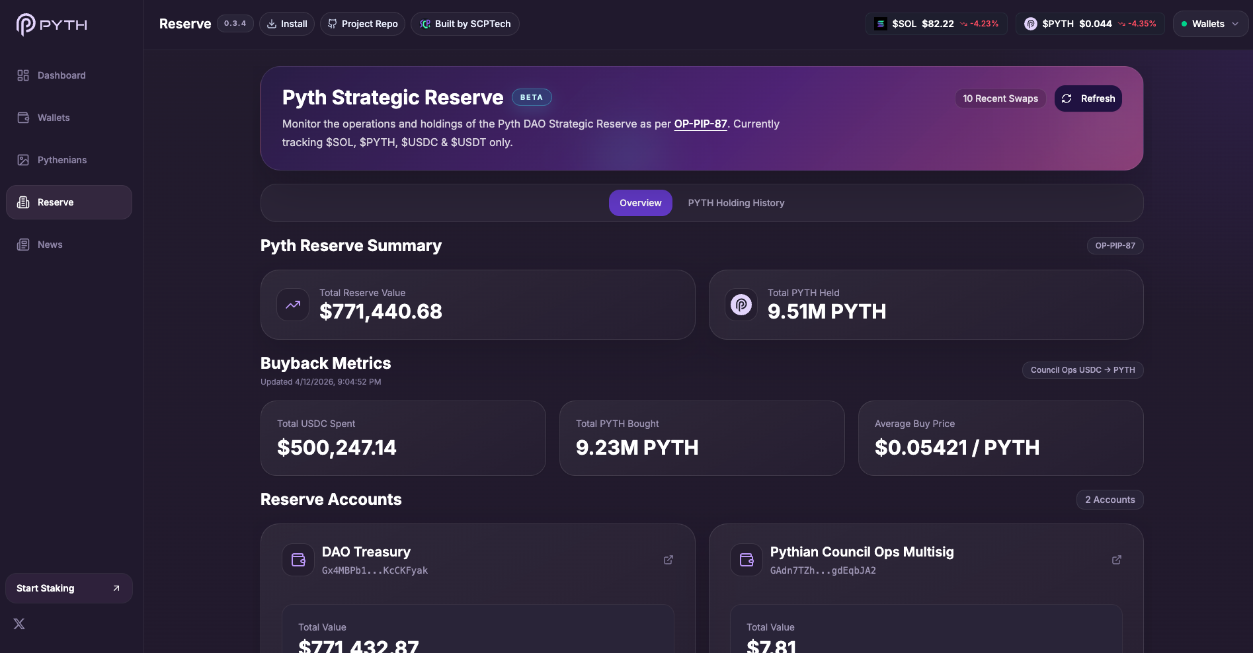Click the Pyth logo in sidebar
The width and height of the screenshot is (1253, 653).
pyautogui.click(x=52, y=24)
